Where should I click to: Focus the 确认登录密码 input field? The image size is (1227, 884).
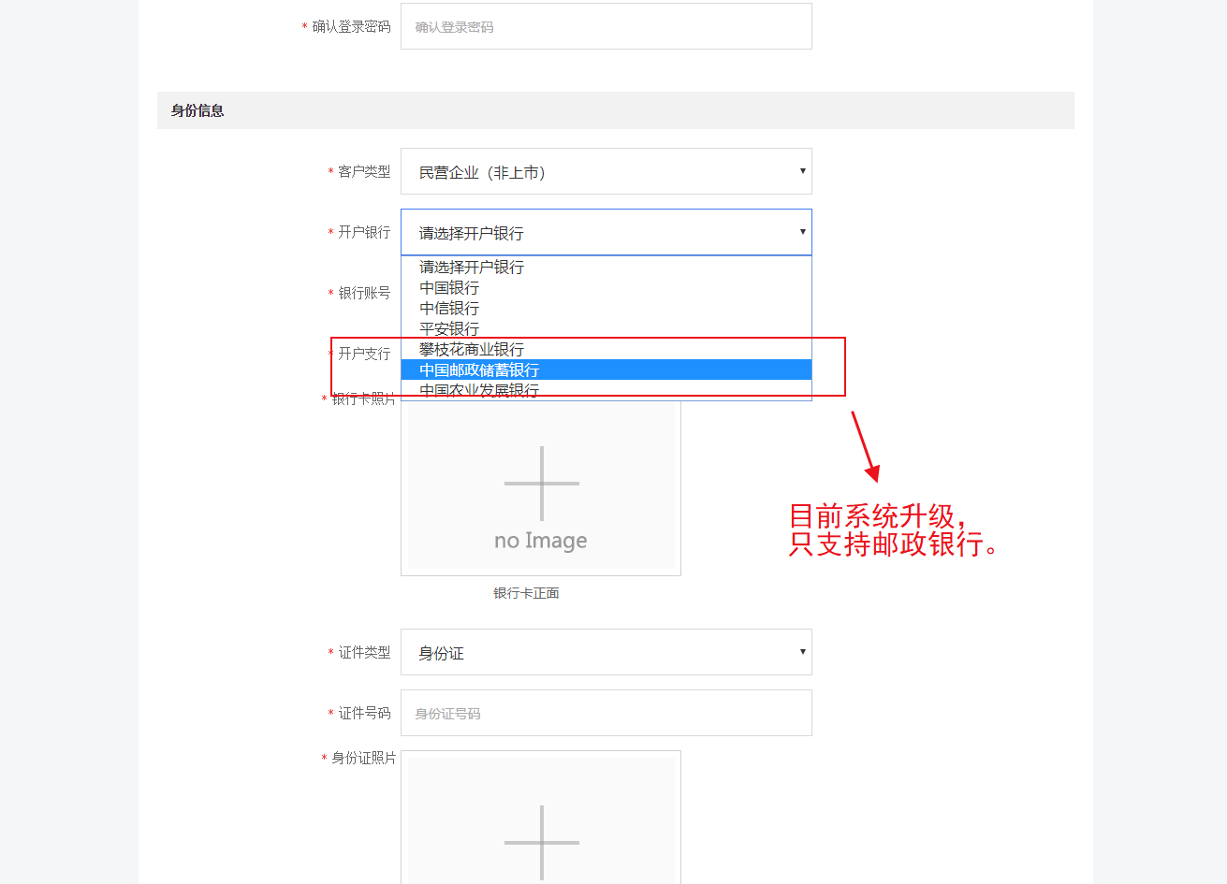[x=606, y=27]
